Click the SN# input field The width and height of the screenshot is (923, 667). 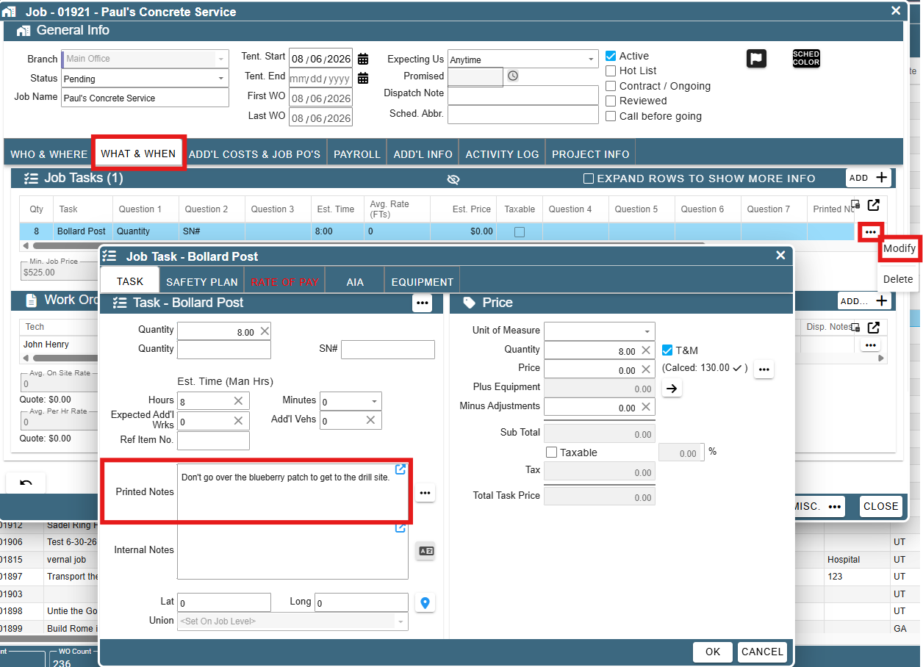388,350
